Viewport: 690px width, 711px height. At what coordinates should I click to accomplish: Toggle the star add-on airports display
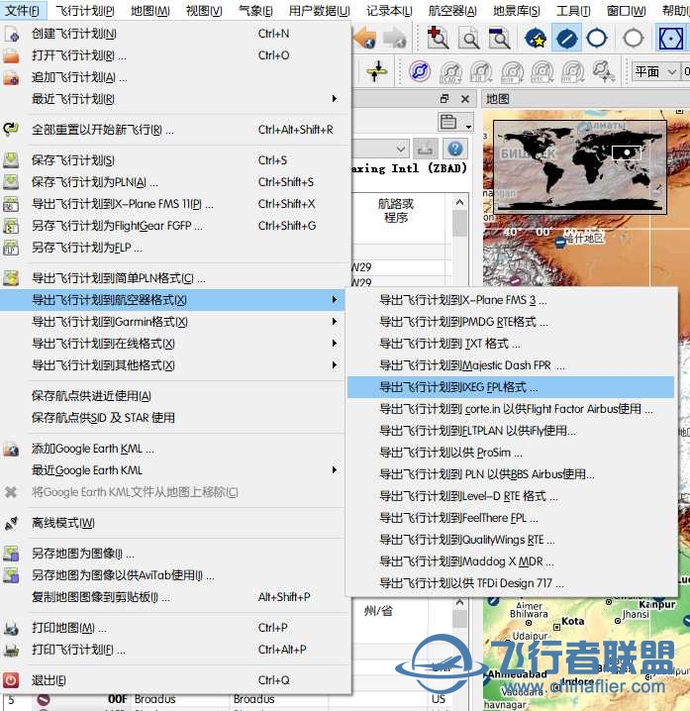pos(536,38)
